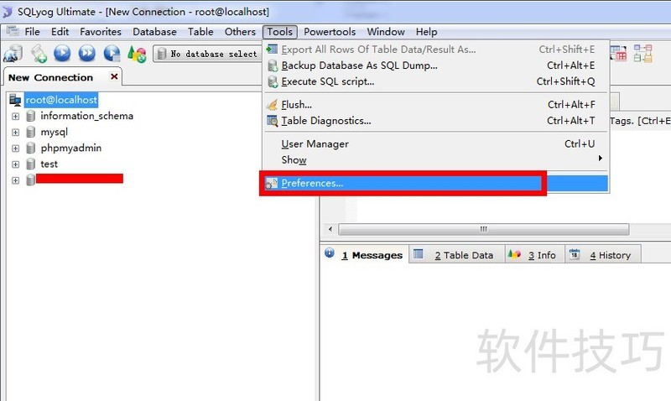
Task: Click the execute query play icon
Action: tap(62, 54)
